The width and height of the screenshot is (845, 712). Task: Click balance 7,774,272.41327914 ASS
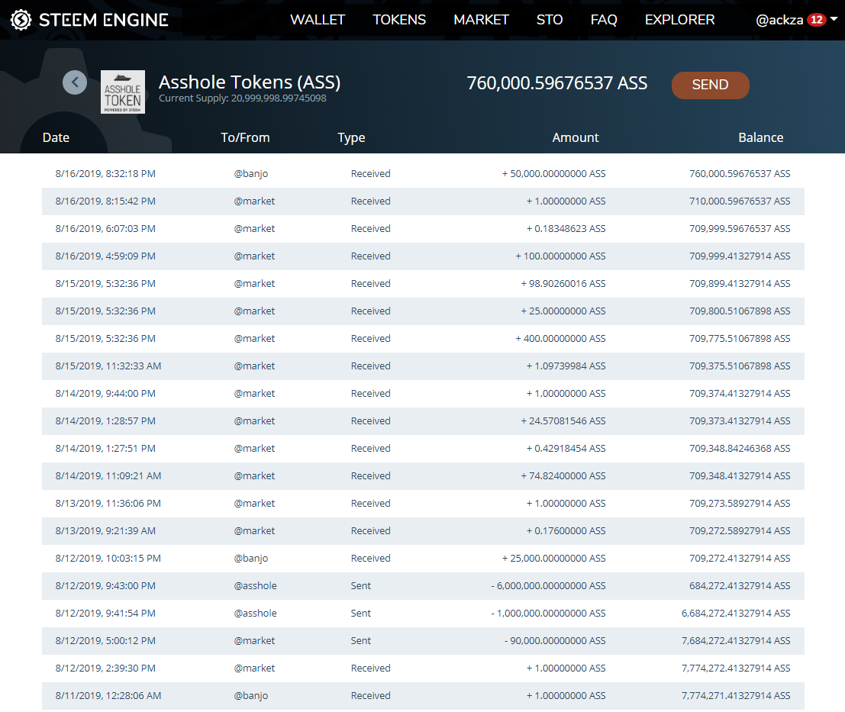point(736,668)
